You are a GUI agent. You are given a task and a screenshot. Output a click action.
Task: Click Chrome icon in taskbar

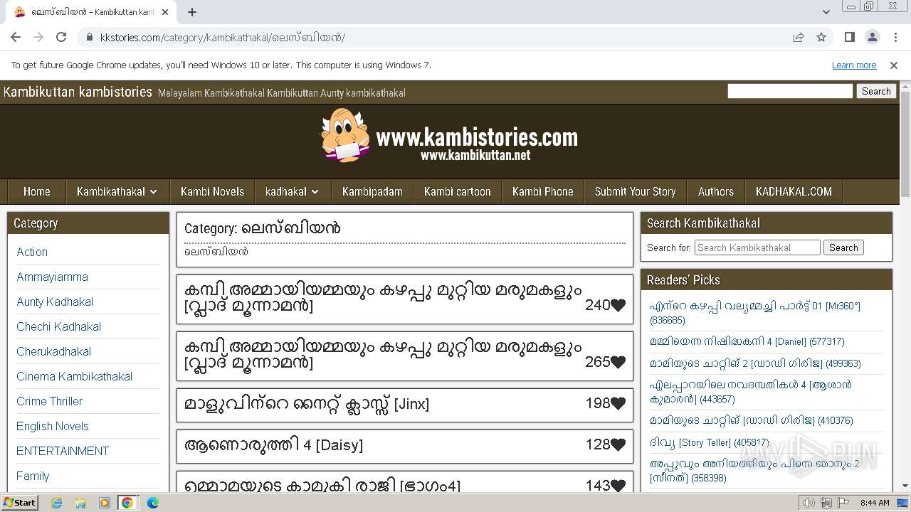(x=127, y=503)
